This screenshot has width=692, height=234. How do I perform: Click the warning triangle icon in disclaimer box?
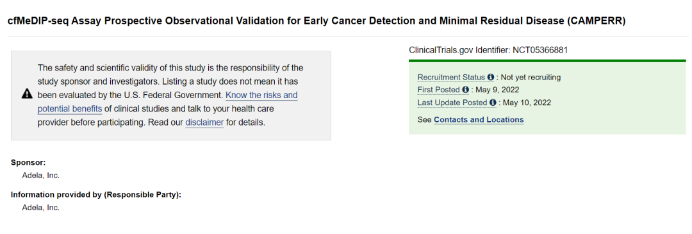(x=27, y=94)
